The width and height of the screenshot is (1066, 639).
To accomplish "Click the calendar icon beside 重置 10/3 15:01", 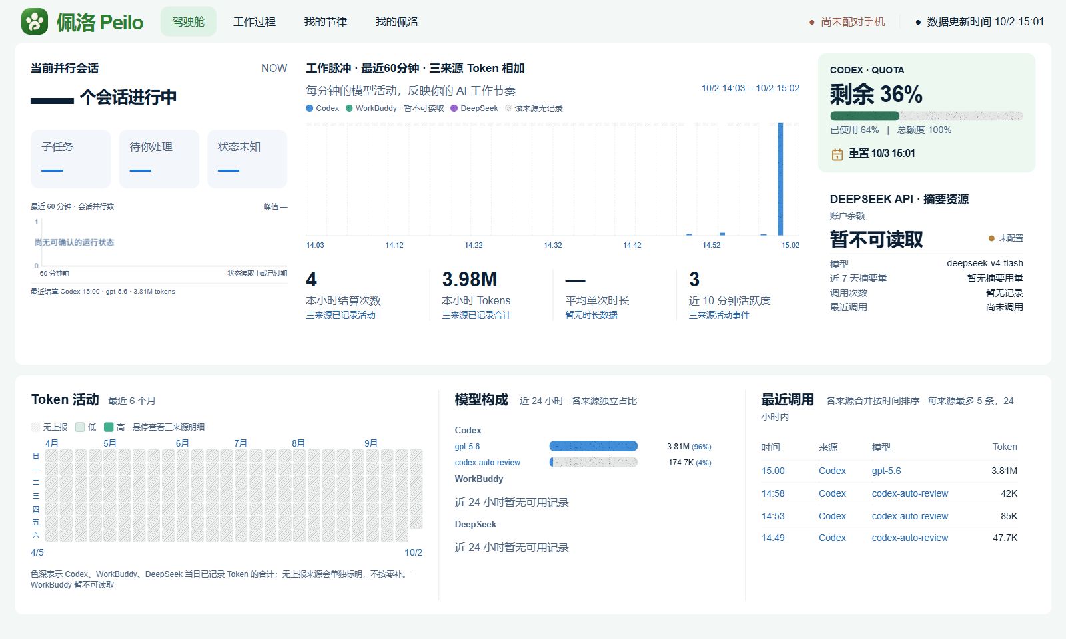I will pos(837,154).
